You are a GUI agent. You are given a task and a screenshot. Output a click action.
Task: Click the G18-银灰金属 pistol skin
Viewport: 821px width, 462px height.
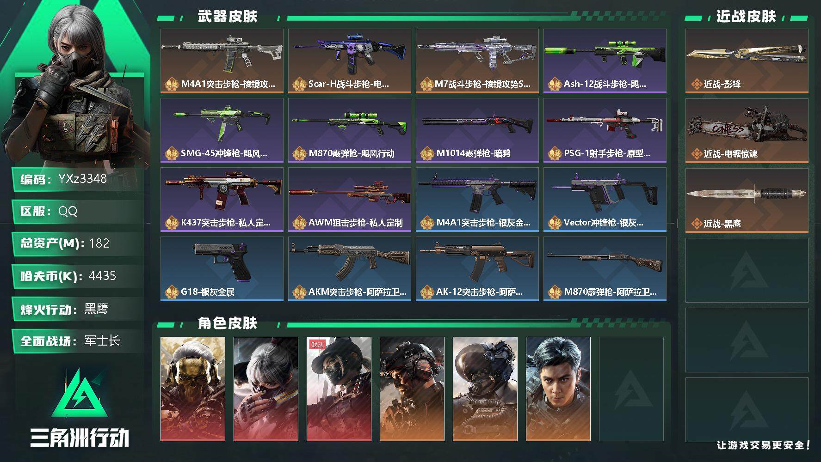(x=222, y=269)
